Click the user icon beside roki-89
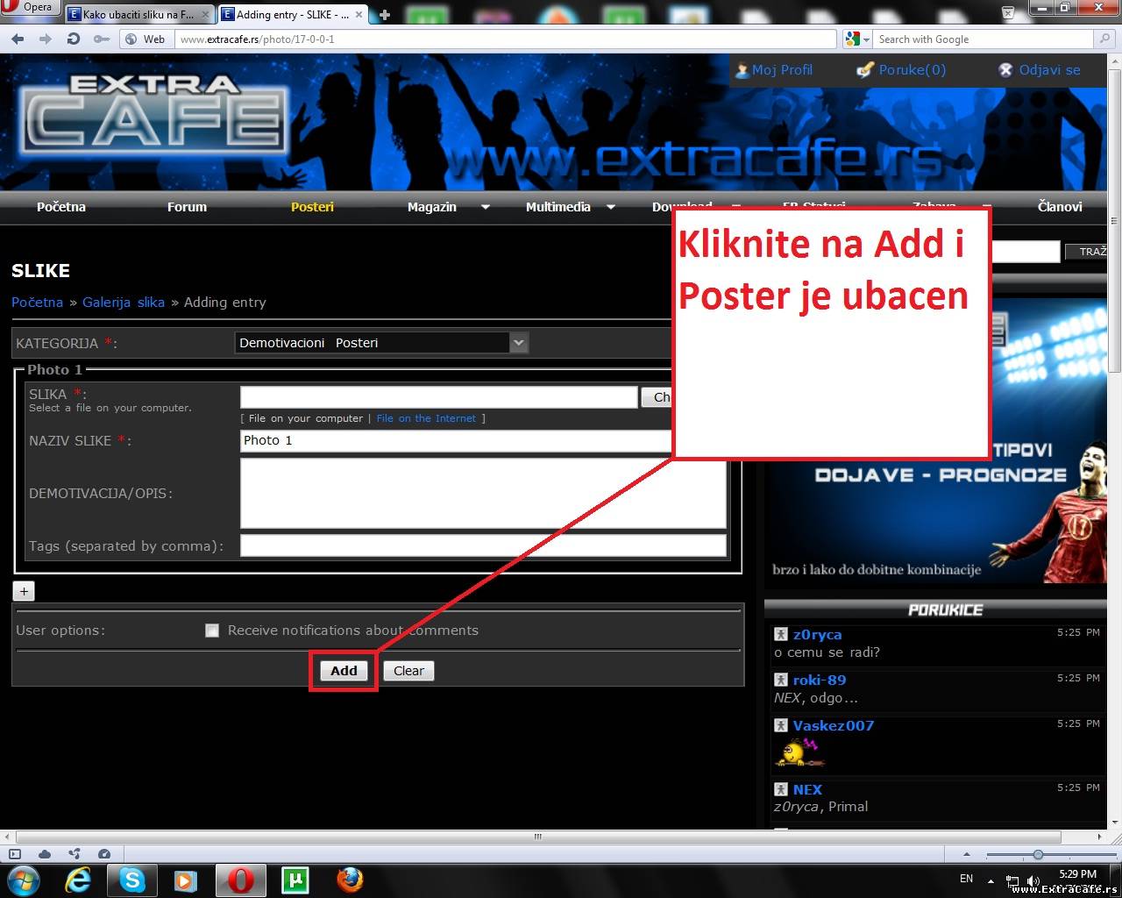Image resolution: width=1122 pixels, height=898 pixels. pyautogui.click(x=781, y=680)
